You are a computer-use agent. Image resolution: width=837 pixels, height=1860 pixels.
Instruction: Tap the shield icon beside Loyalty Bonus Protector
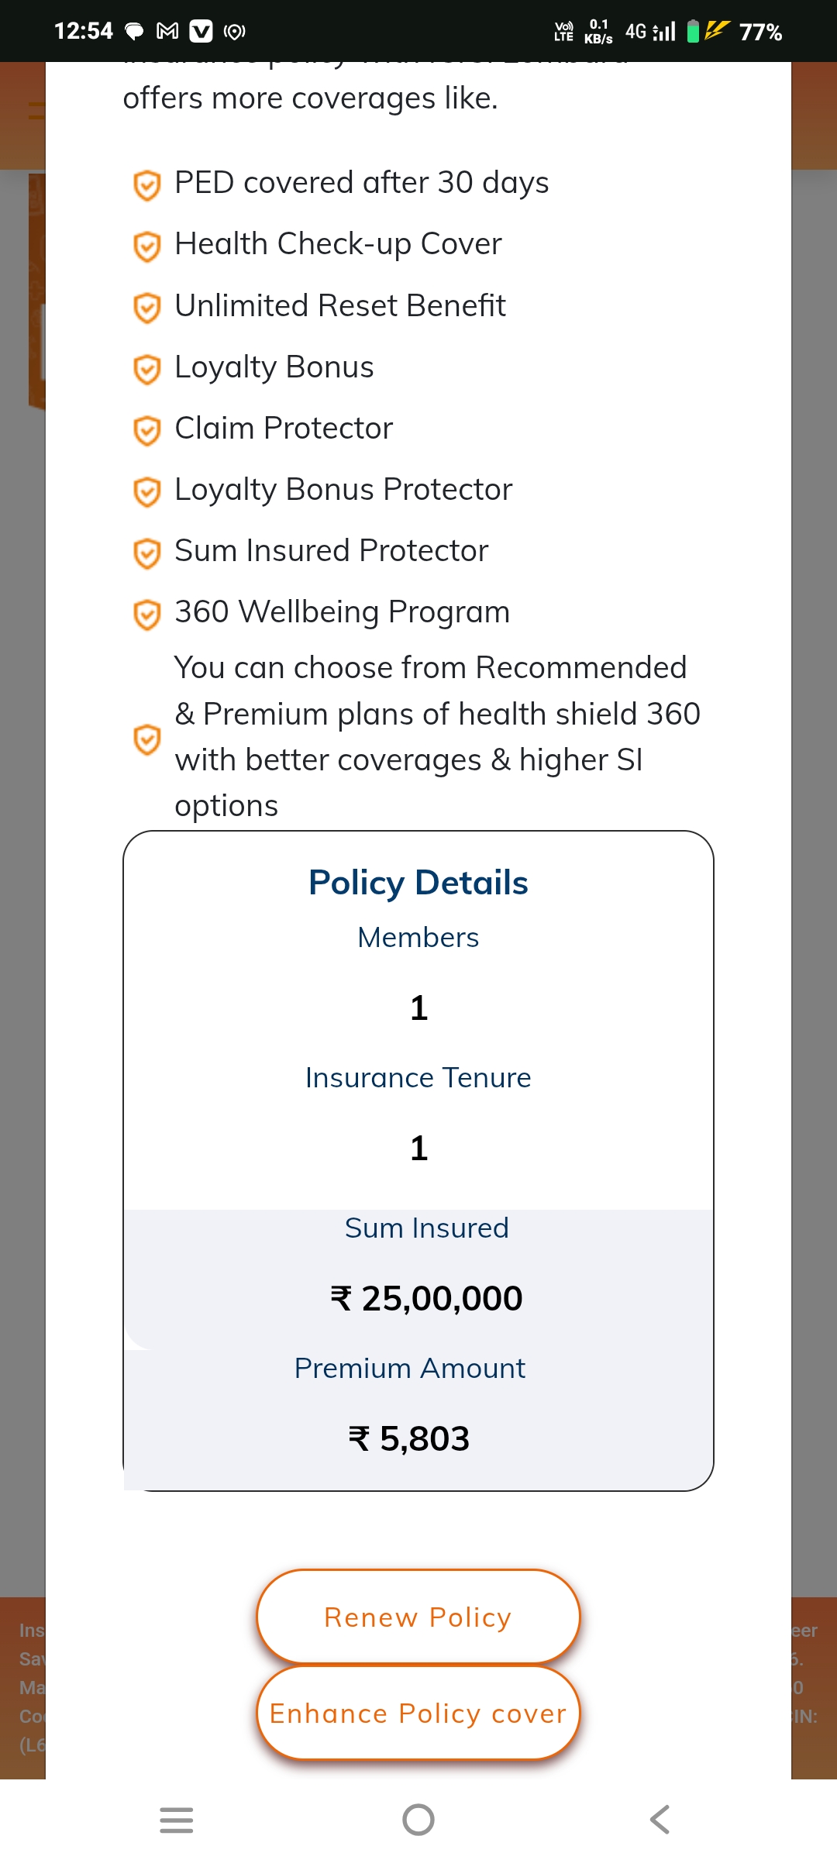(146, 491)
